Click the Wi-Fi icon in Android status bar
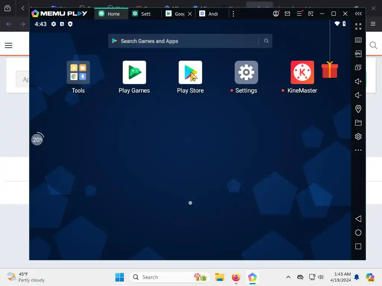Screen dimensions: 382x286 click(x=337, y=23)
